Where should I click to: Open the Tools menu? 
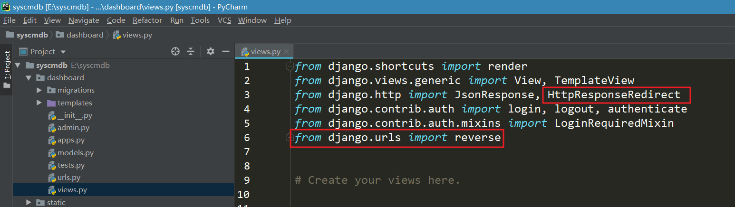click(200, 20)
